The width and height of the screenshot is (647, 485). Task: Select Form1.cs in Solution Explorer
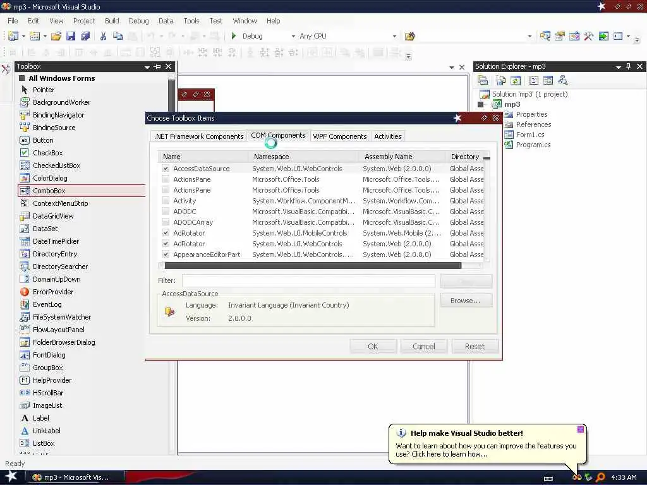click(530, 135)
